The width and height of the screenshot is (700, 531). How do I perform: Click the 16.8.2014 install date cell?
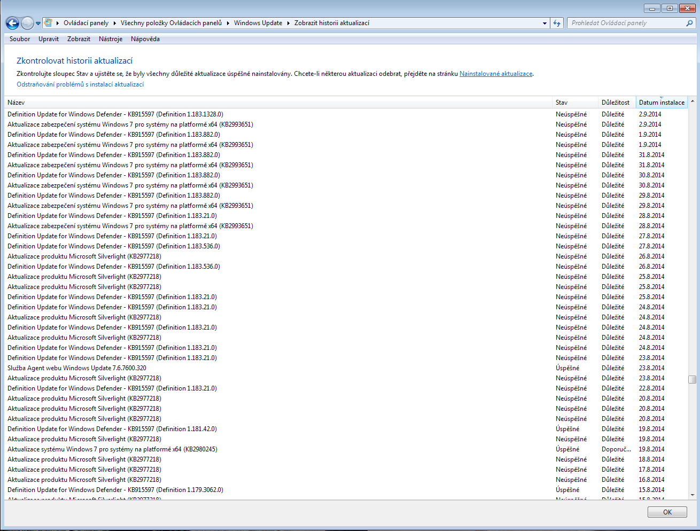(651, 480)
